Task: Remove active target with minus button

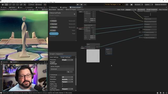Action: 71,72
